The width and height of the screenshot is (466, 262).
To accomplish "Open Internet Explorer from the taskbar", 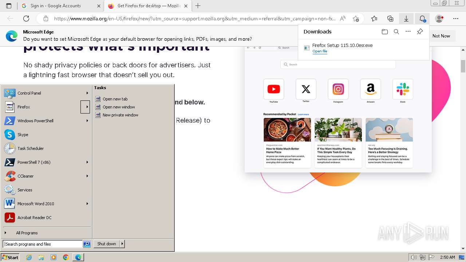I will (x=29, y=257).
